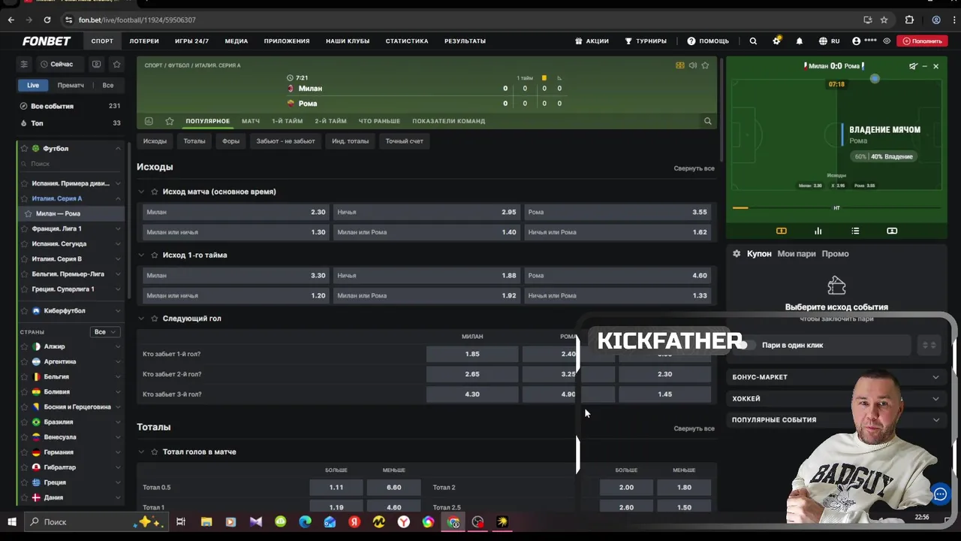This screenshot has height=541, width=961.
Task: Open Мои пари in coupon panel
Action: [x=797, y=254]
